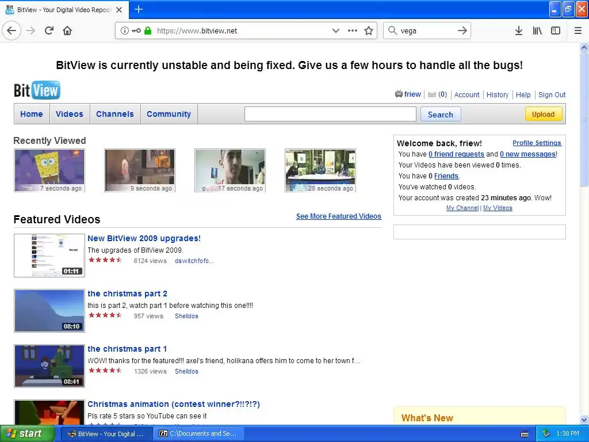The width and height of the screenshot is (589, 442).
Task: Switch to the Channels tab
Action: coord(115,114)
